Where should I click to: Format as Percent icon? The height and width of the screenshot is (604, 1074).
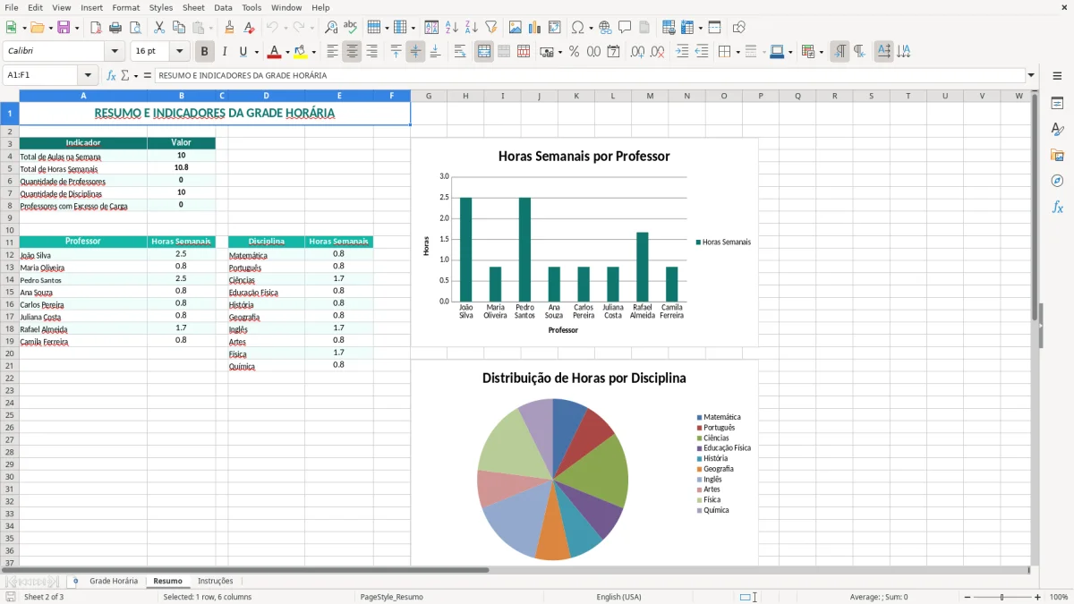[x=574, y=52]
